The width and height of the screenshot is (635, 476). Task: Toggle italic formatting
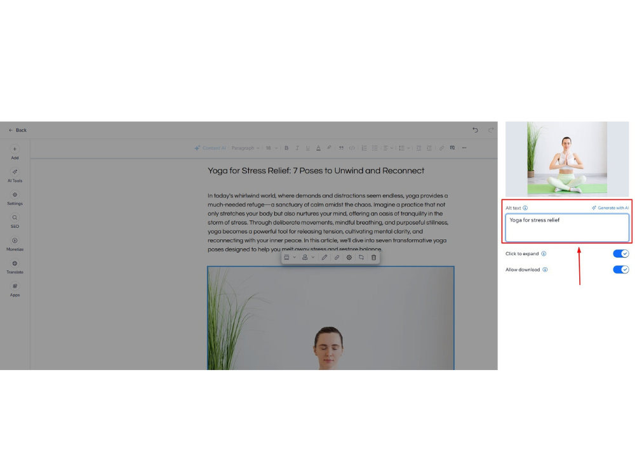click(x=297, y=148)
